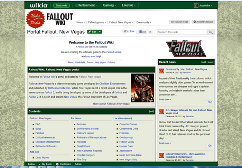Click the user avatar next to Jspoelstra

[196, 6]
